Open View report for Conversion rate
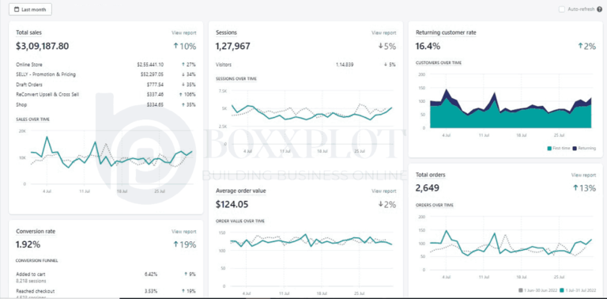Image resolution: width=607 pixels, height=299 pixels. click(184, 232)
